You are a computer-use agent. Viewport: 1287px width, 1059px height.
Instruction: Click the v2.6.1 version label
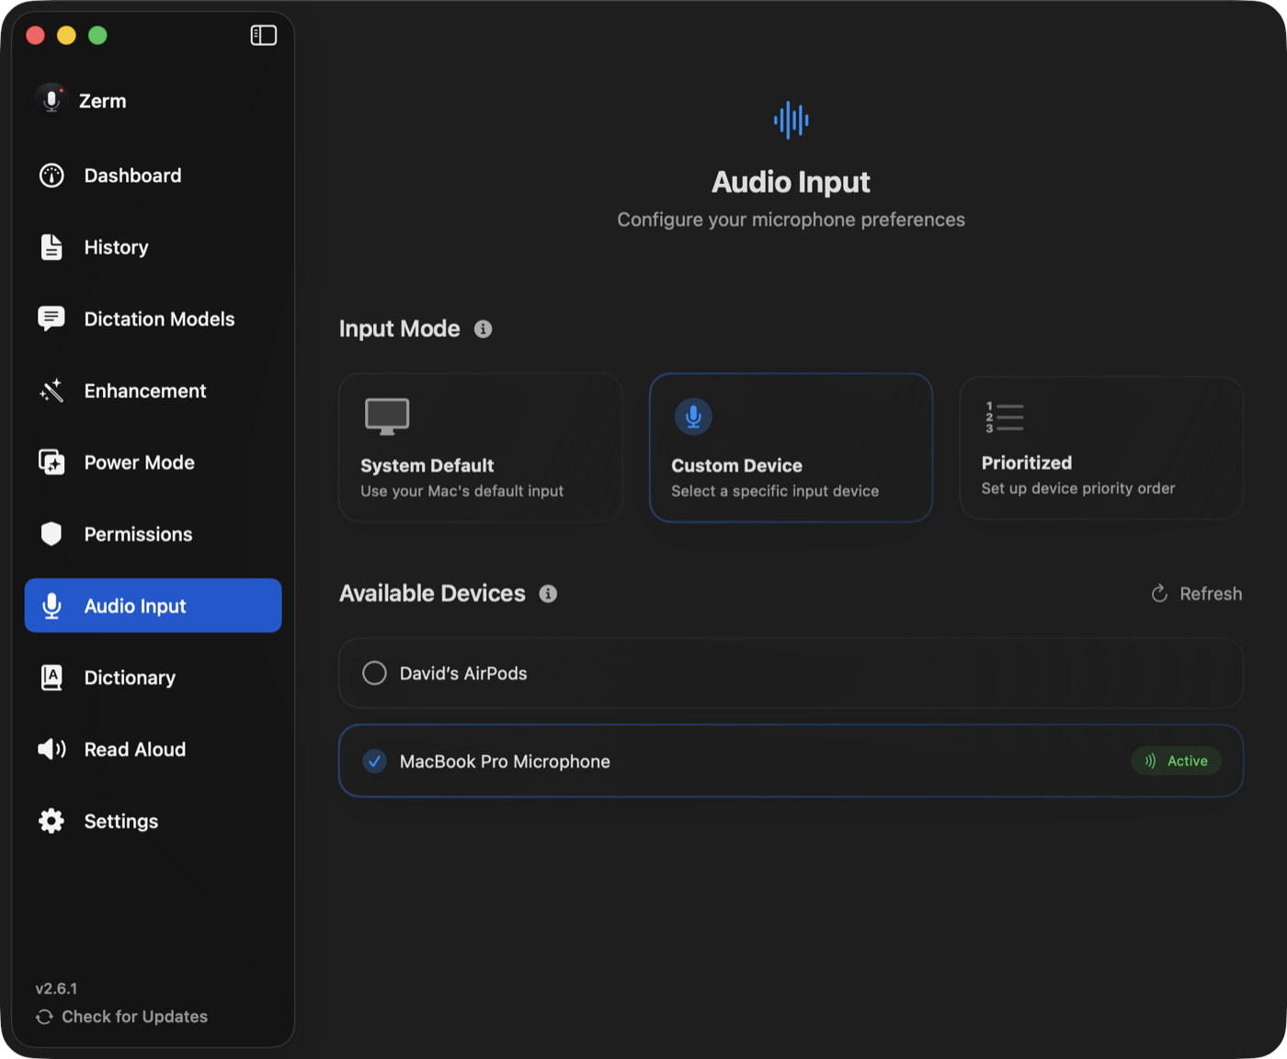point(56,989)
